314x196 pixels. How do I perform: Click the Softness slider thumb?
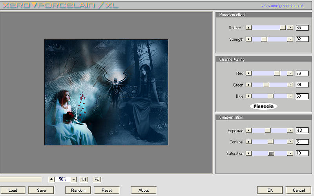(283, 27)
